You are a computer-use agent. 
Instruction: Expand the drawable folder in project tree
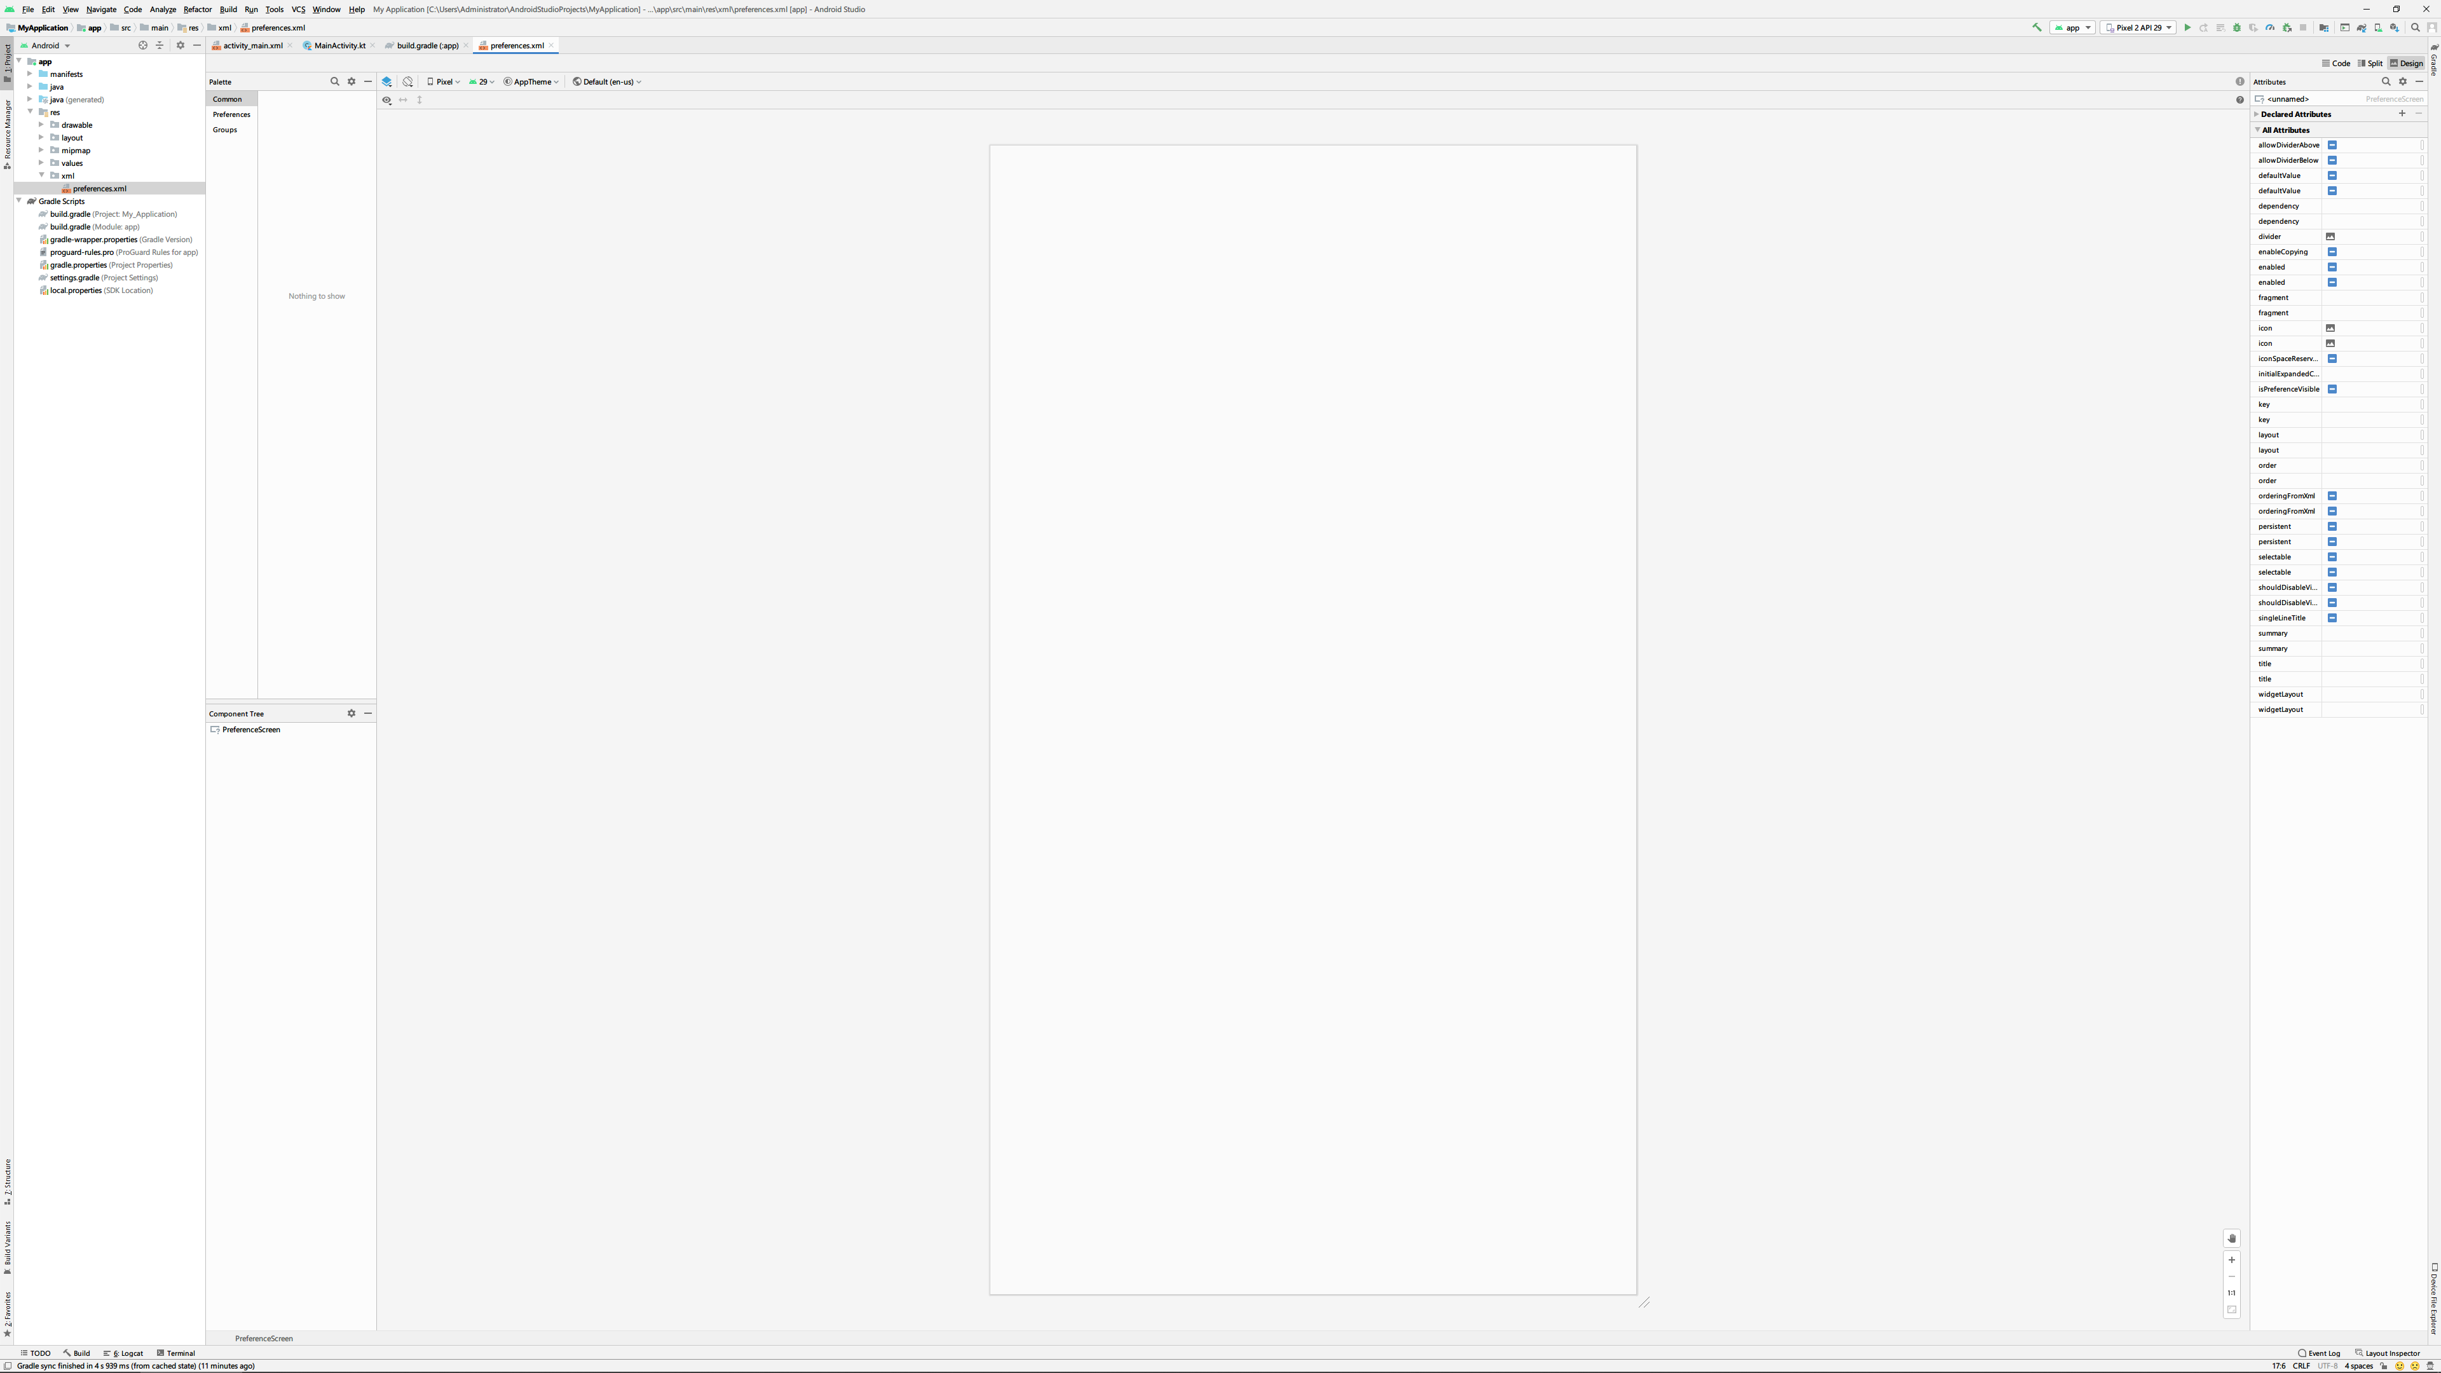42,125
